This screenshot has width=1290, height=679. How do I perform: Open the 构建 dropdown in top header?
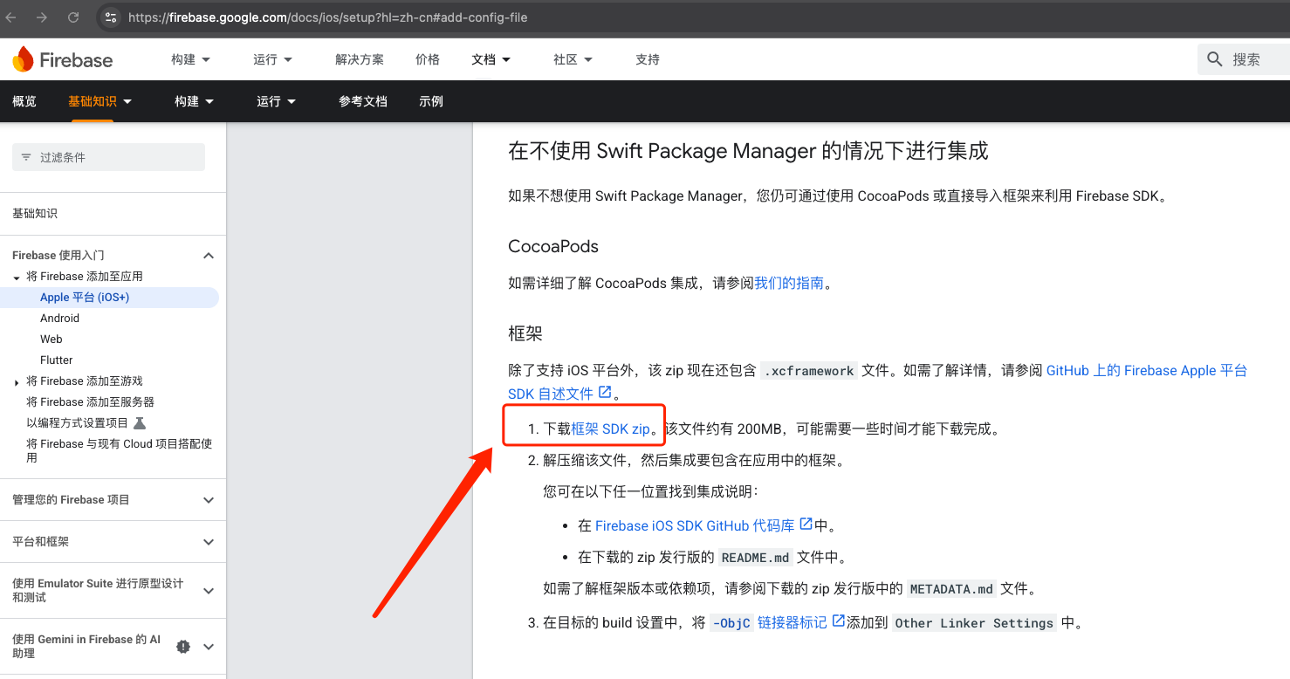click(191, 59)
